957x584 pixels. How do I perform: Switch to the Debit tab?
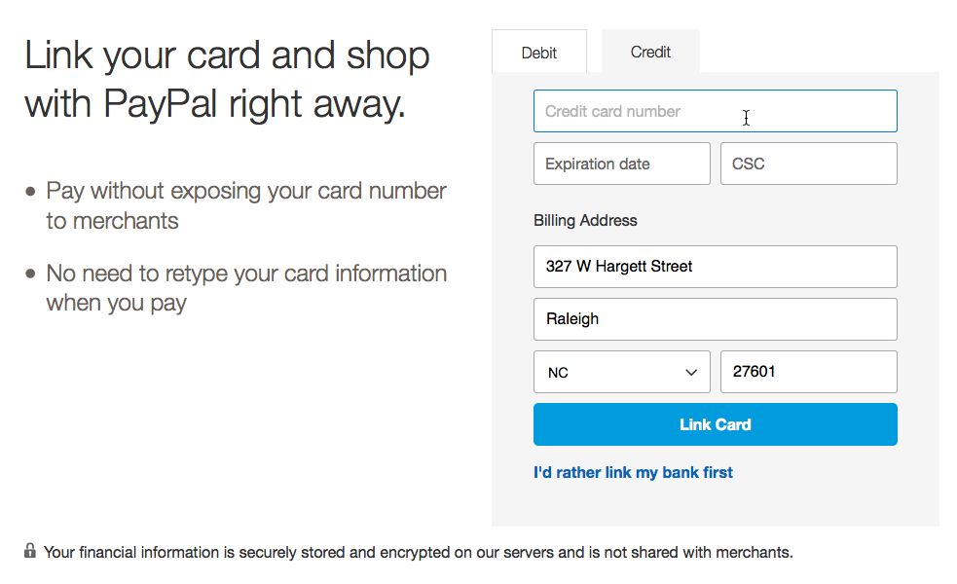(x=539, y=52)
